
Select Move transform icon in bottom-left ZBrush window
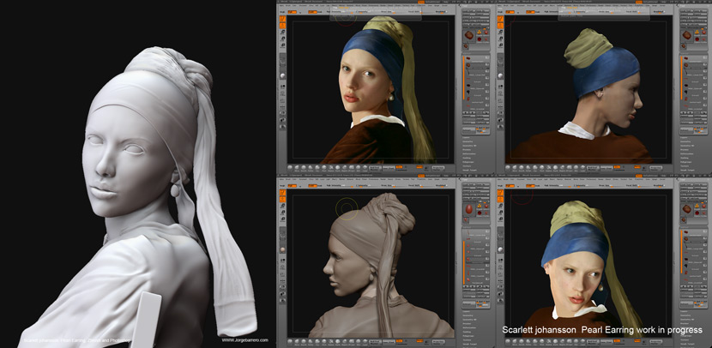pyautogui.click(x=282, y=206)
